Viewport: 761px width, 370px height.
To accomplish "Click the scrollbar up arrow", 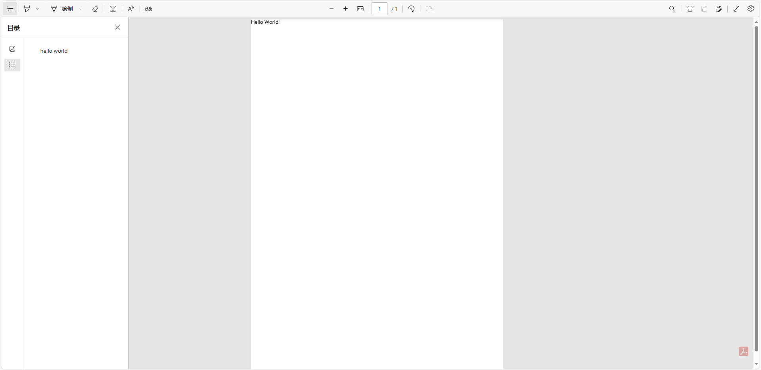I will 756,22.
